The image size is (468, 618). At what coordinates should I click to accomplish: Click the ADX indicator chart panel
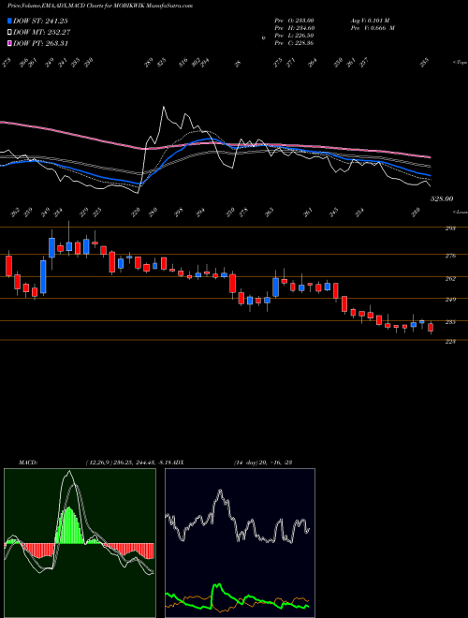(240, 543)
